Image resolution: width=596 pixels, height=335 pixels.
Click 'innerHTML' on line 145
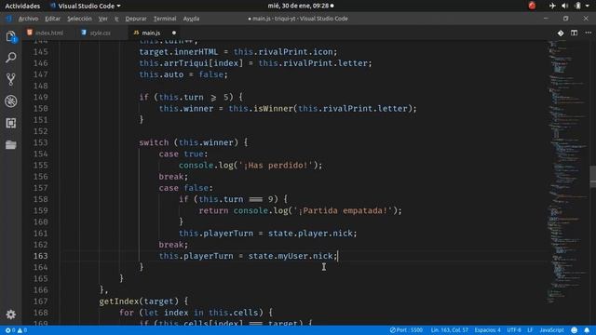196,52
